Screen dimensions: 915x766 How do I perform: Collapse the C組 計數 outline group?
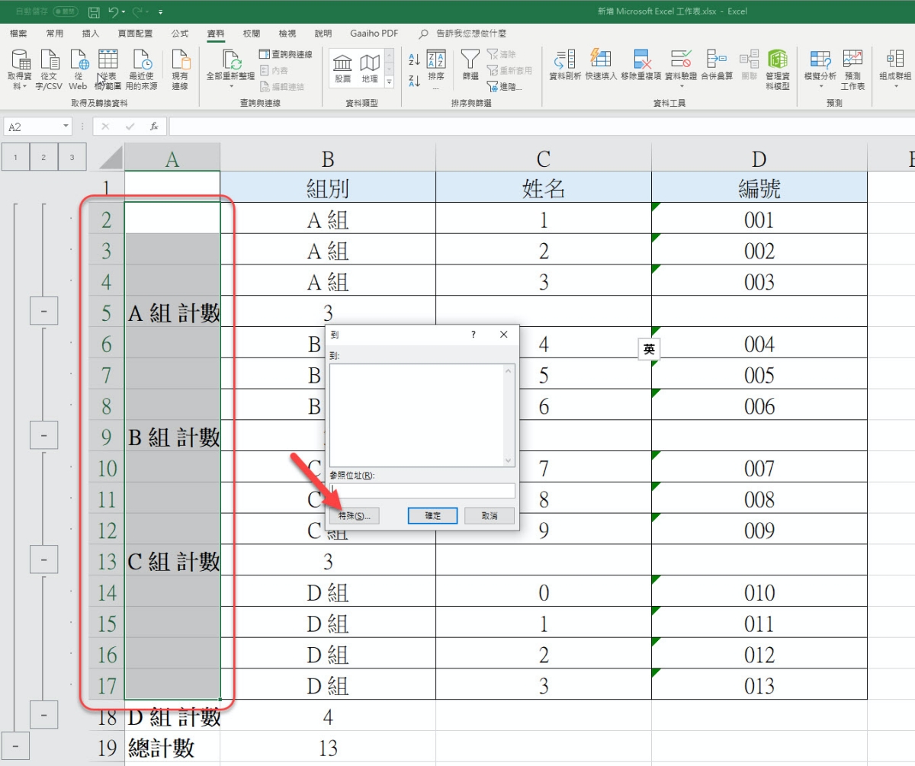[43, 560]
